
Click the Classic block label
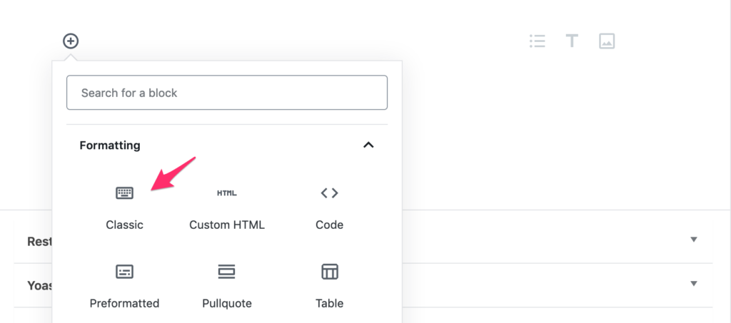(124, 225)
